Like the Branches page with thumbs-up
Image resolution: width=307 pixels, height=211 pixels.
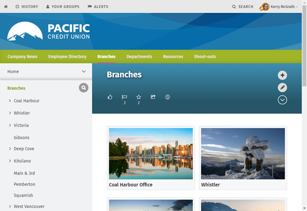110,97
